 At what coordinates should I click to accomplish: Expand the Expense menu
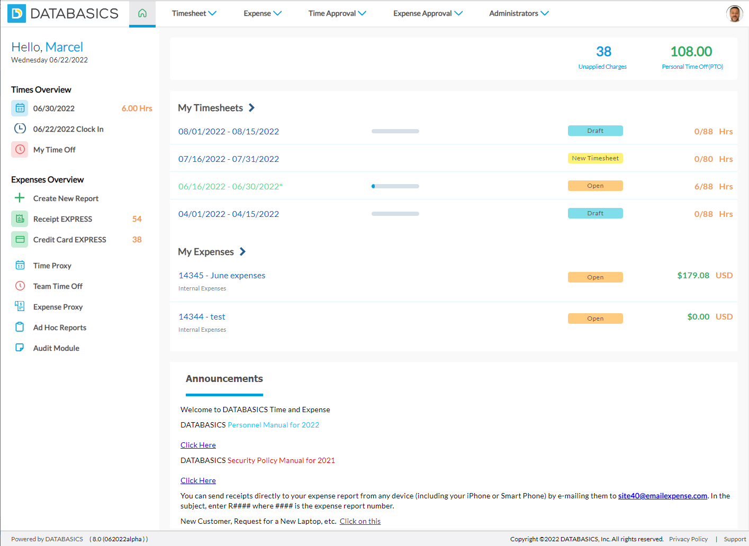(x=263, y=13)
